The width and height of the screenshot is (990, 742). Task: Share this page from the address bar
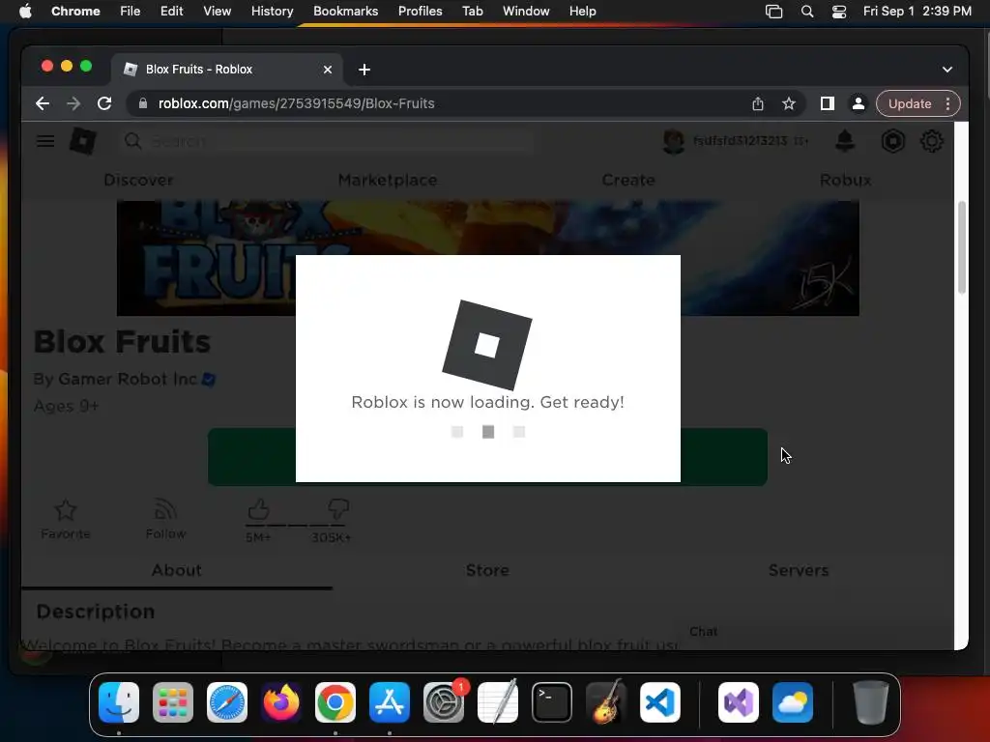[x=758, y=103]
